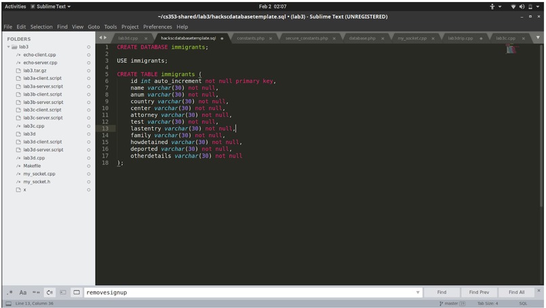Click the Find button
Screen dimensions: 546x308
[x=442, y=292]
